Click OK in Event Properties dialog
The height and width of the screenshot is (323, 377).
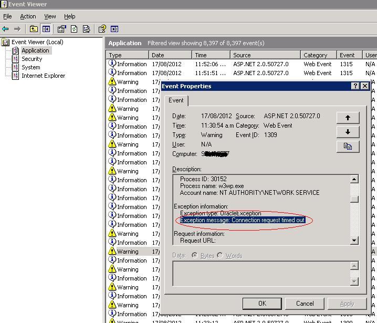point(262,304)
